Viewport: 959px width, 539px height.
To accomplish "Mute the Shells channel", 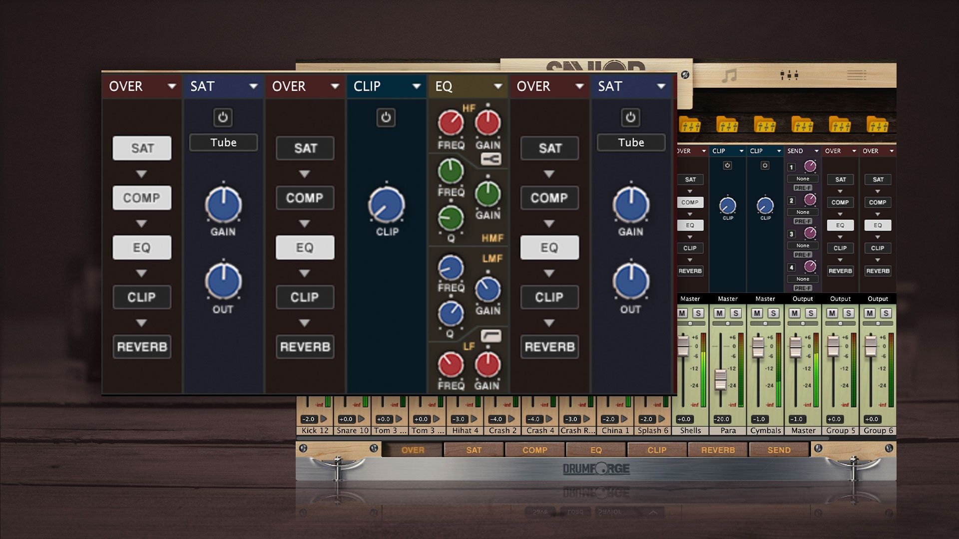I will coord(682,313).
